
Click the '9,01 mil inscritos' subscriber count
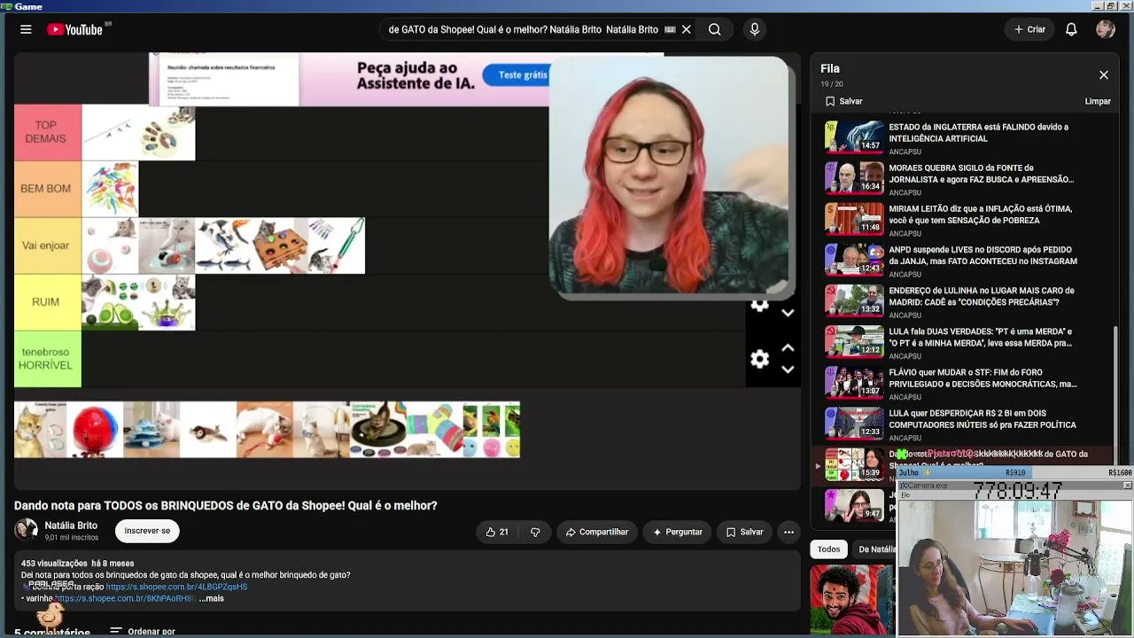(72, 537)
